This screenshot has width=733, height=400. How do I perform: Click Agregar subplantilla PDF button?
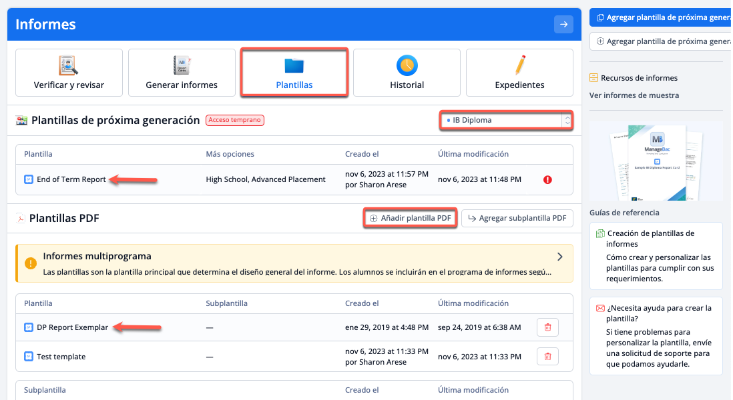(x=517, y=218)
